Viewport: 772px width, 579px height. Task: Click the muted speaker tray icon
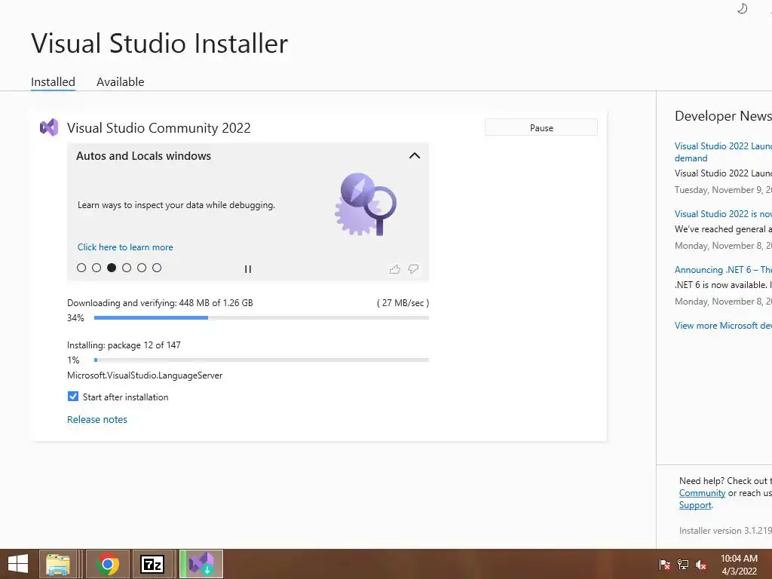click(x=701, y=565)
